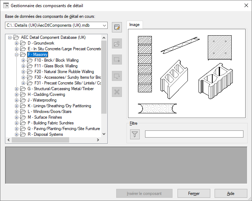The width and height of the screenshot is (252, 201).
Task: Expand F10 - Brick/ Block Walling node
Action: point(23,61)
